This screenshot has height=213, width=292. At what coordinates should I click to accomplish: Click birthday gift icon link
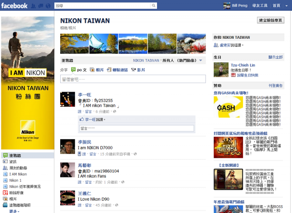(x=233, y=75)
